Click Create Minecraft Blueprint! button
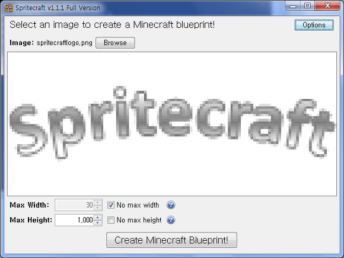The image size is (344, 258). (x=171, y=240)
